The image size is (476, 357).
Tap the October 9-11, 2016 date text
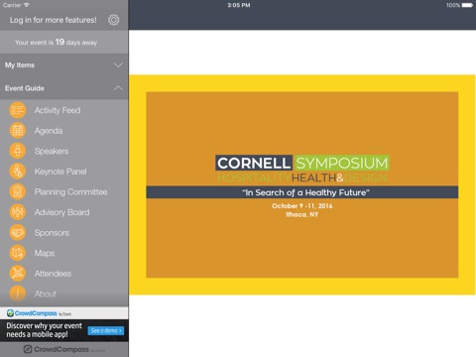click(x=302, y=206)
